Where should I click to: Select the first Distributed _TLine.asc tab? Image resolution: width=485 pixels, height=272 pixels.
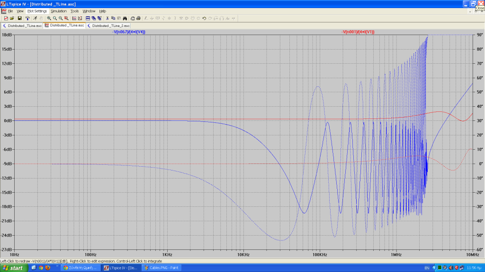tap(21, 25)
